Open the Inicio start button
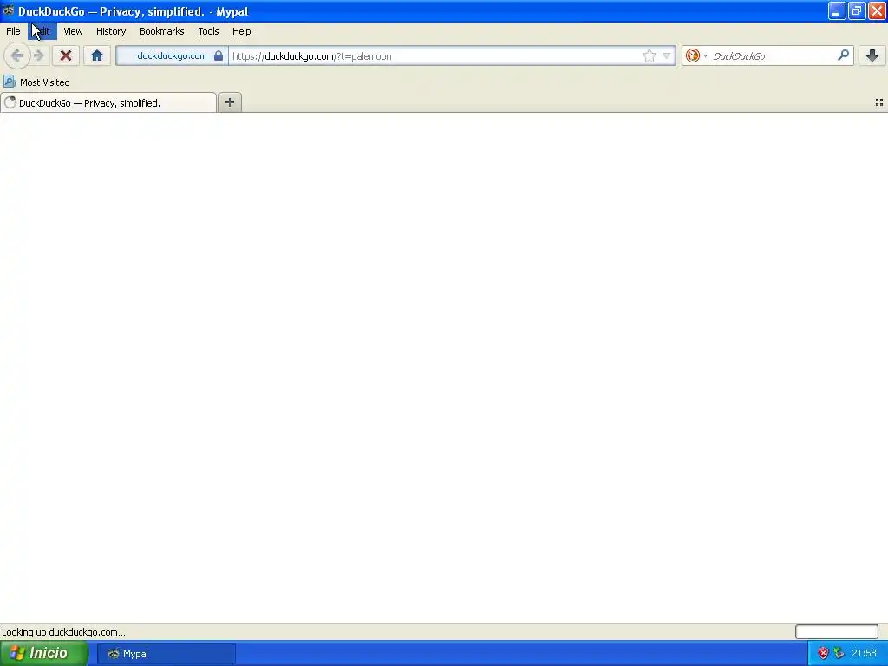 (44, 653)
